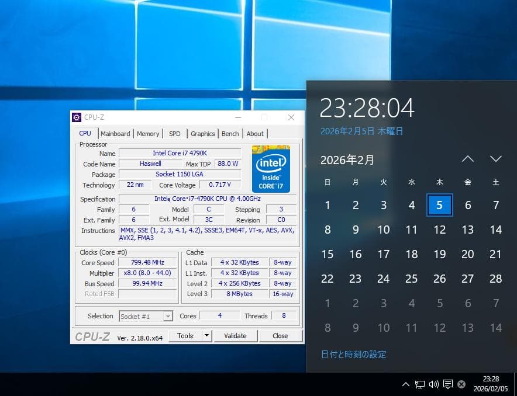Click the gray X status icon in the tray
The image size is (517, 396).
tap(461, 384)
